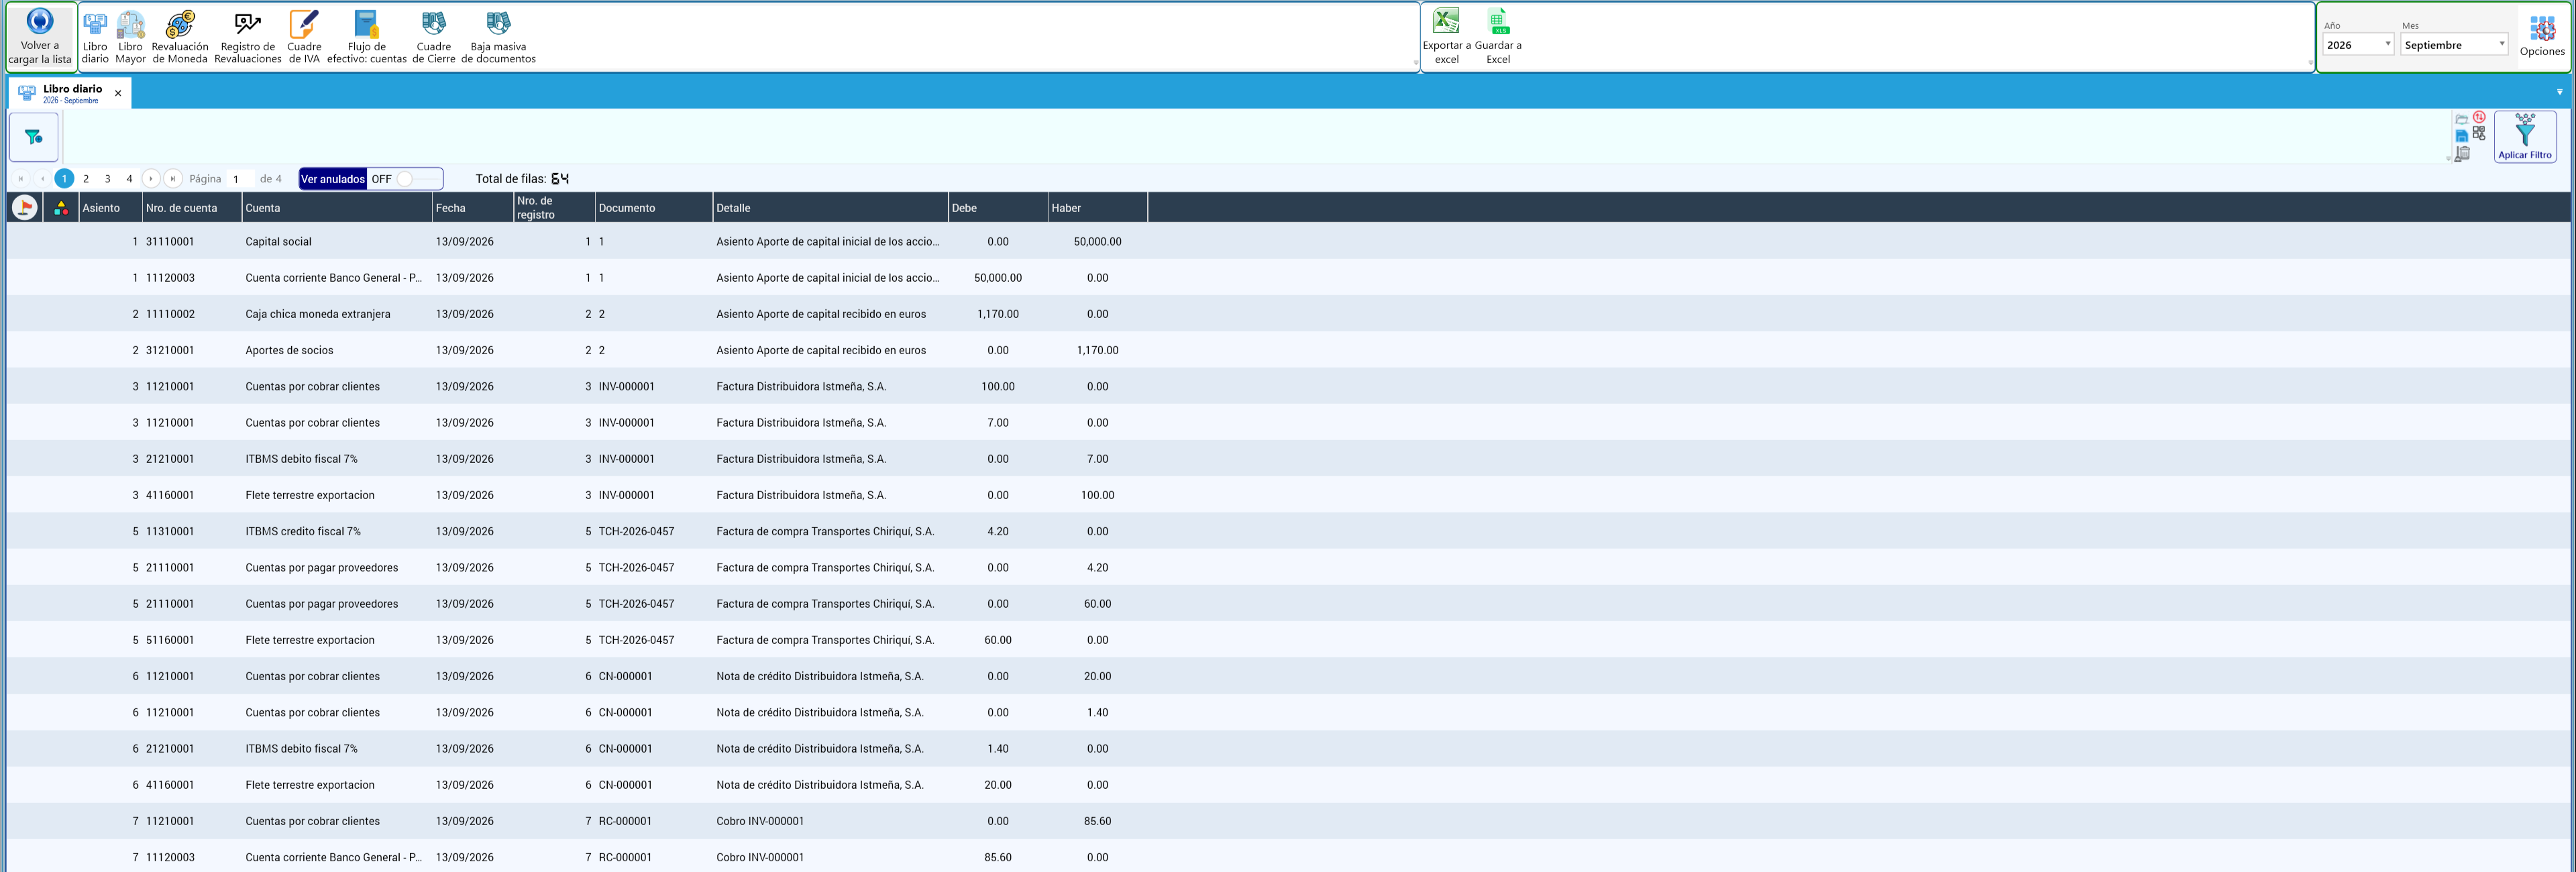Click the open-folder load filter icon
2576x872 pixels.
(2462, 118)
